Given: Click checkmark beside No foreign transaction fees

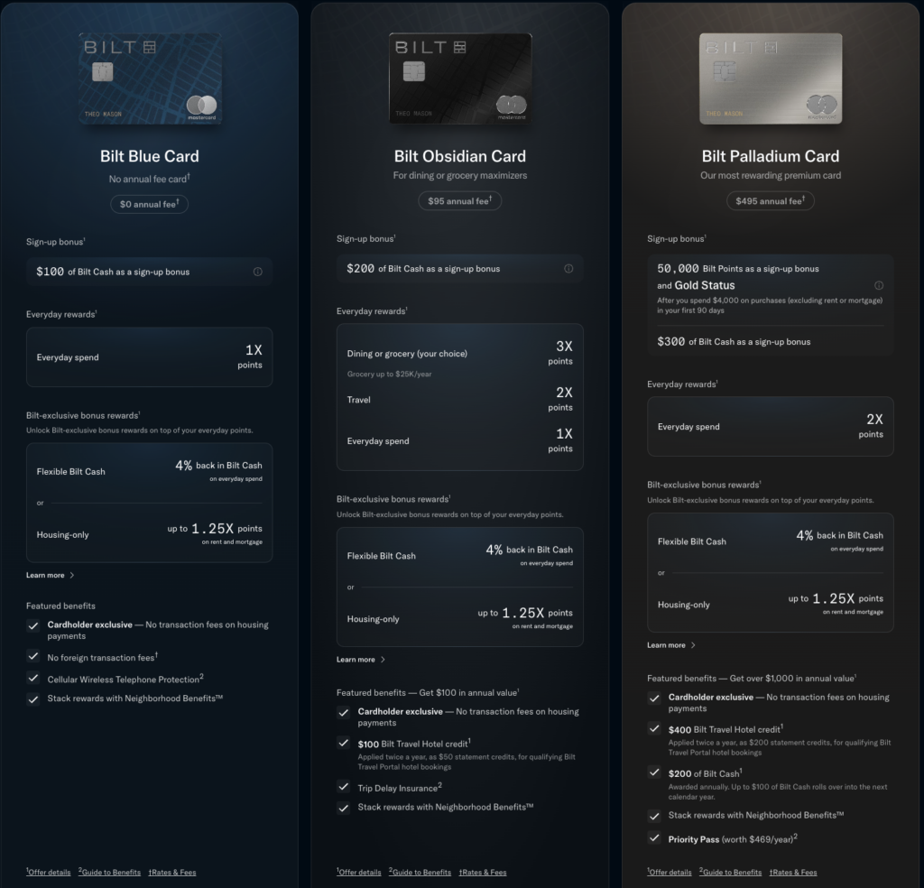Looking at the screenshot, I should [33, 656].
